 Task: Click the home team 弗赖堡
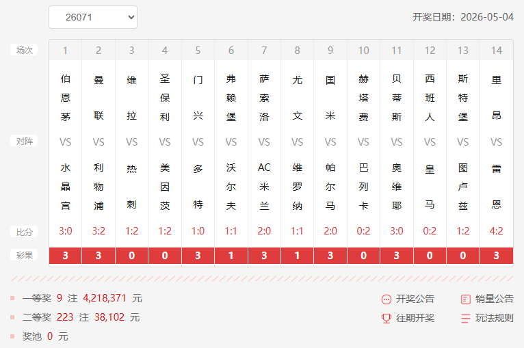(x=231, y=98)
